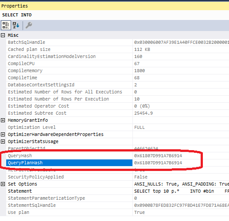
Task: Click CompileTime value 68
Action: click(x=137, y=78)
